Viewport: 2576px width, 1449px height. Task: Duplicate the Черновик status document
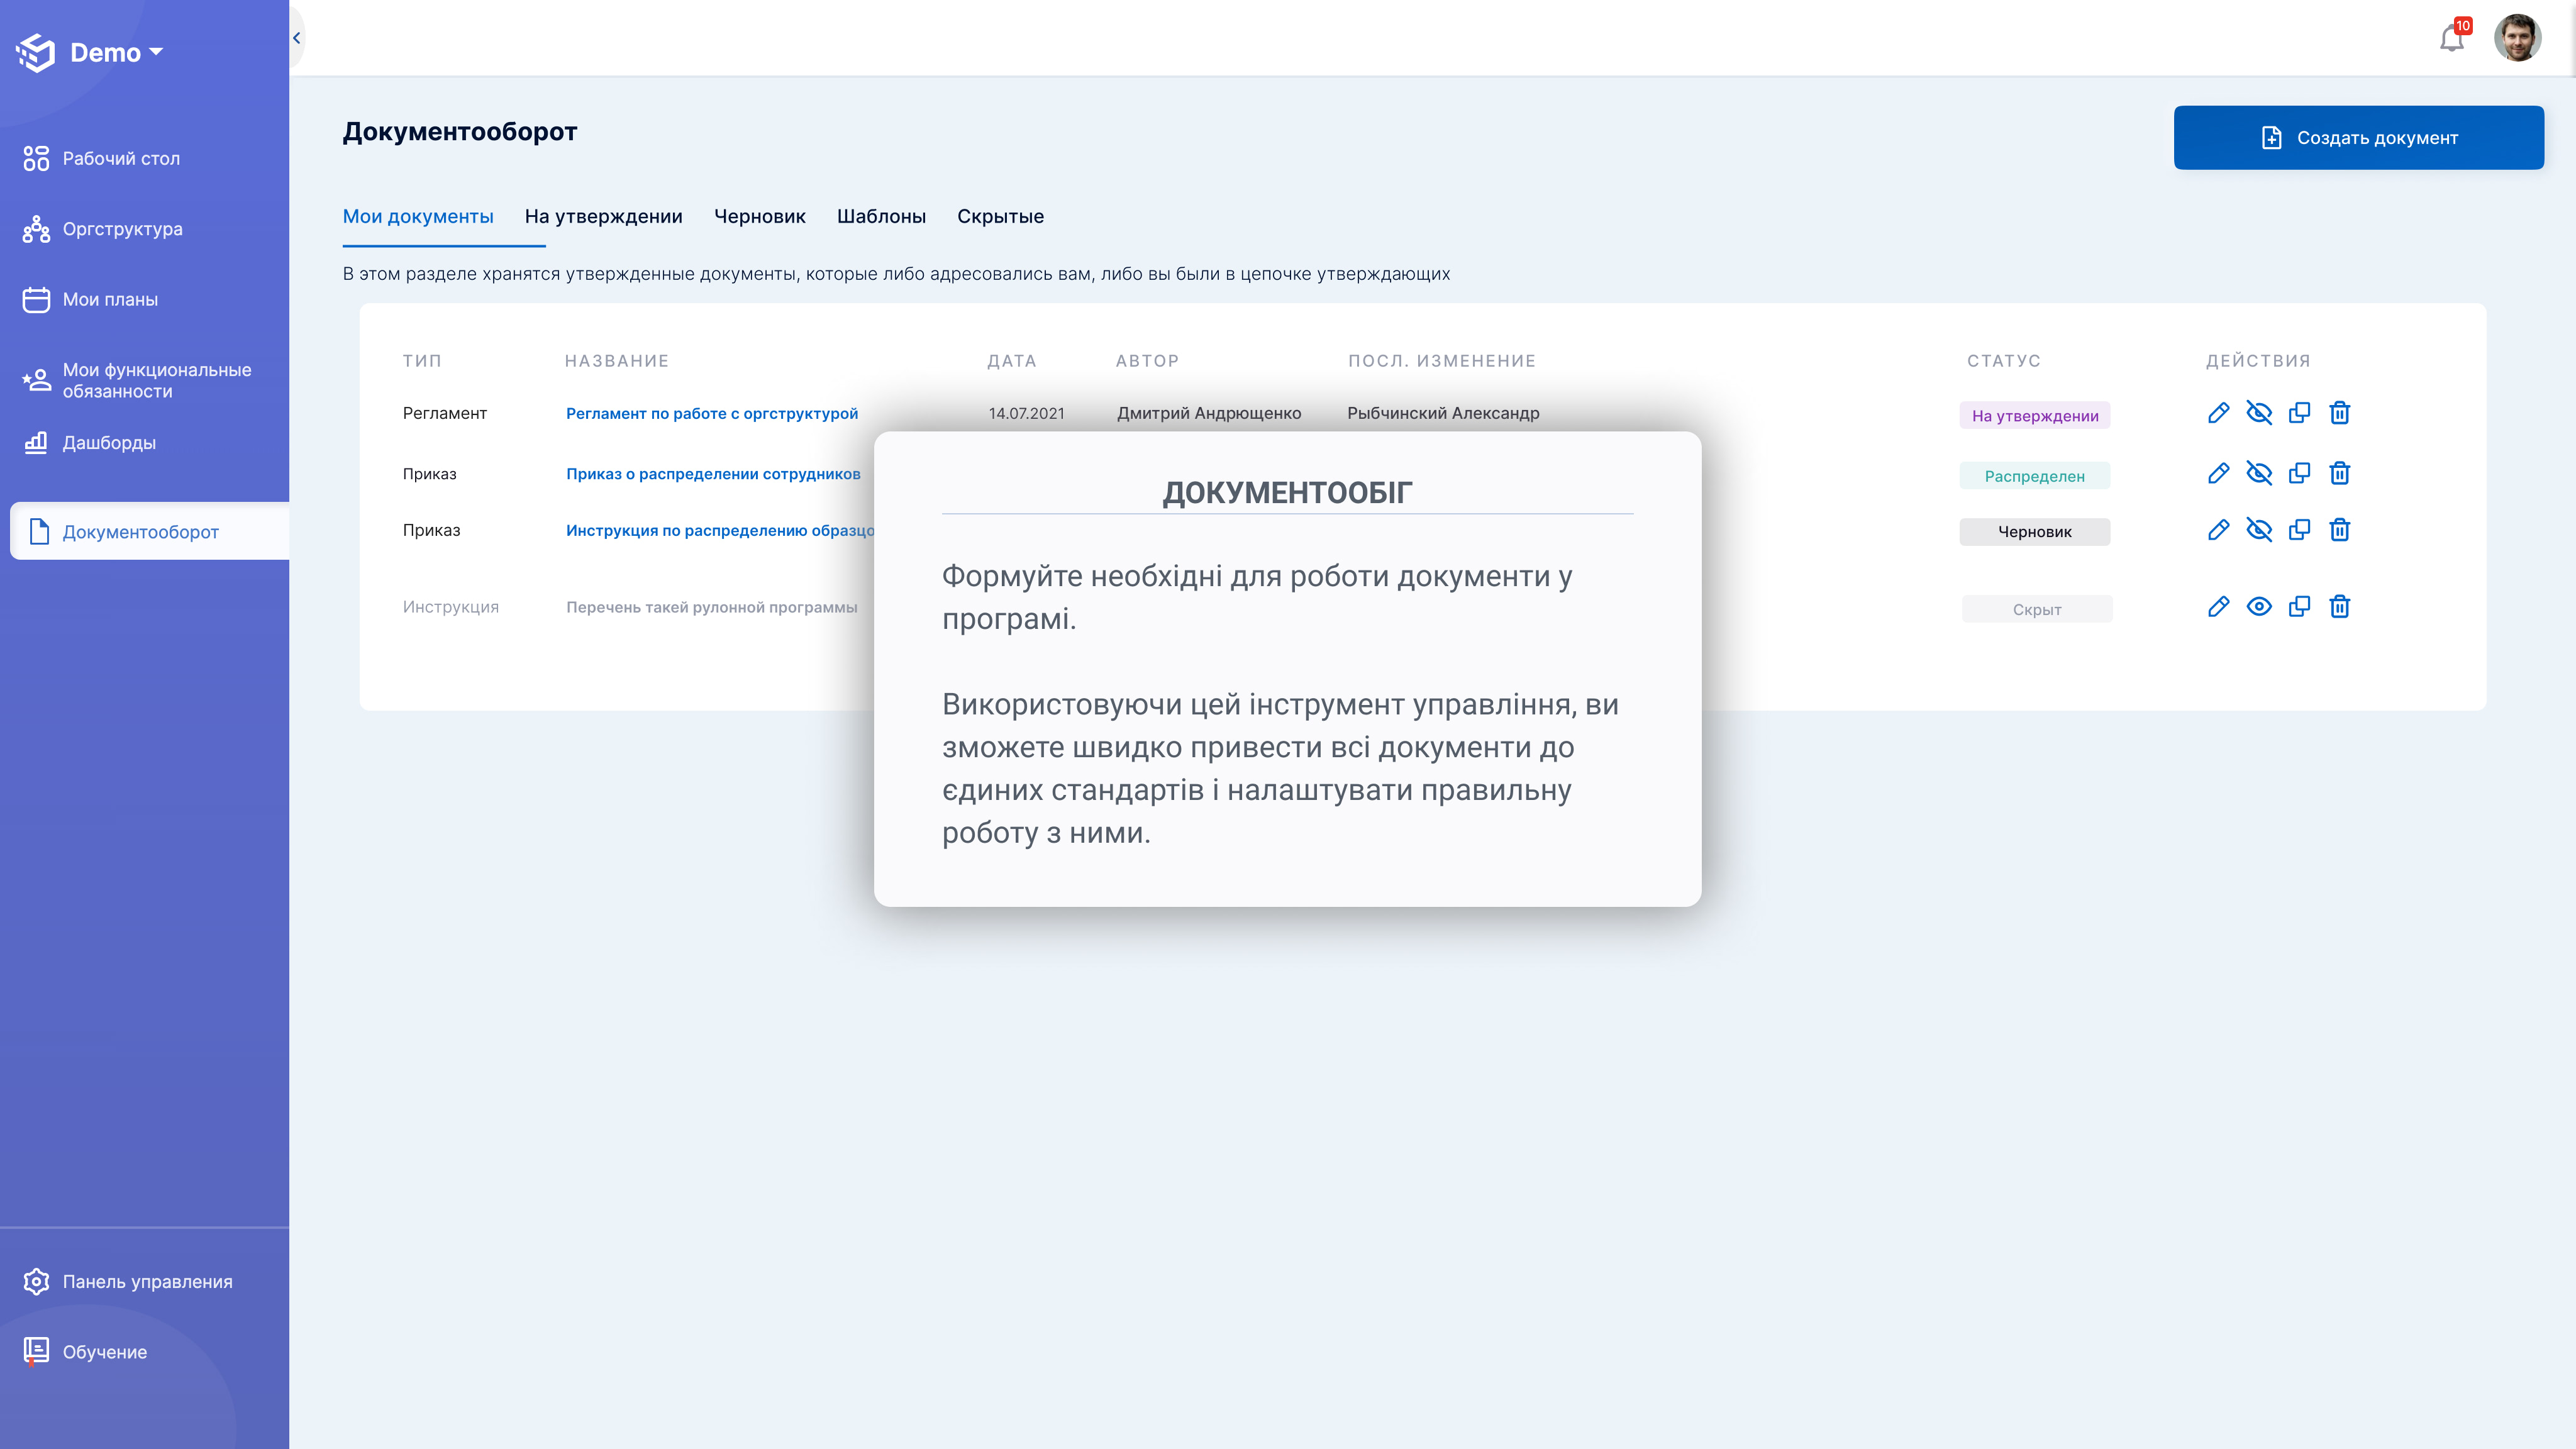tap(2299, 530)
